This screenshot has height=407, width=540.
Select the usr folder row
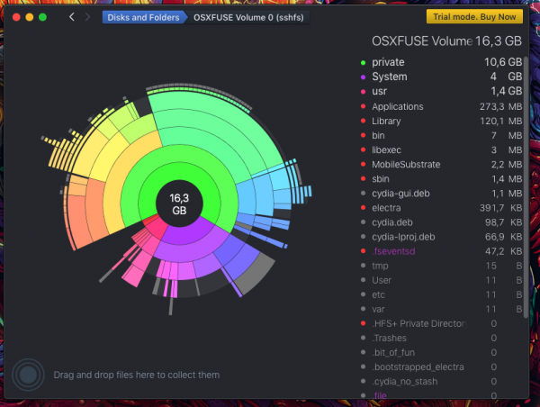441,91
